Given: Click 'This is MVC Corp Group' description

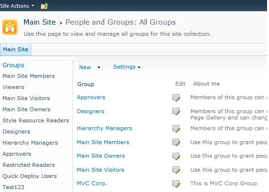Looking at the screenshot, I should [223, 183].
